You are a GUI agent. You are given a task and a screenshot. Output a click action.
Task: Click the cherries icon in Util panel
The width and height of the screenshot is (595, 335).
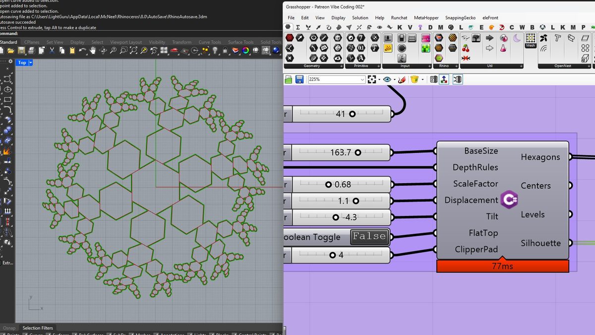click(x=466, y=48)
